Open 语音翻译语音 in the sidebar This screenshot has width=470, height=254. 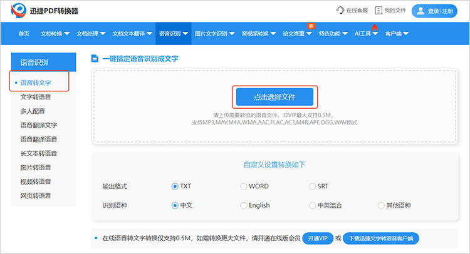pyautogui.click(x=39, y=139)
